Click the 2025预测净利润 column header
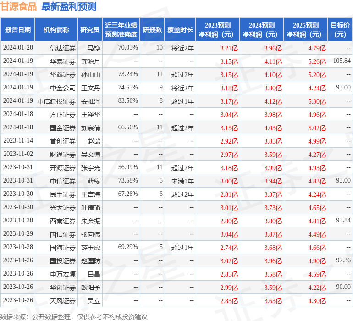 pyautogui.click(x=305, y=30)
